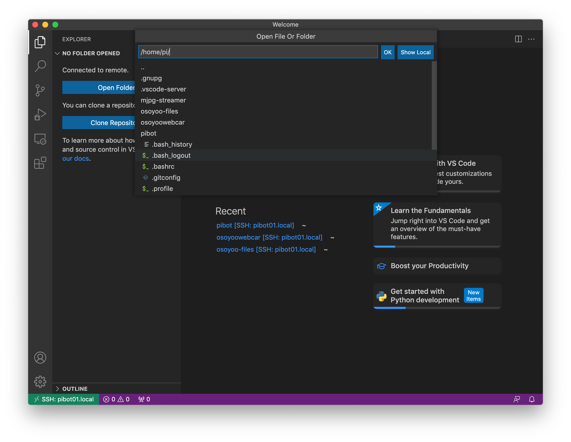Click the Search icon in sidebar
The height and width of the screenshot is (442, 571).
(40, 65)
